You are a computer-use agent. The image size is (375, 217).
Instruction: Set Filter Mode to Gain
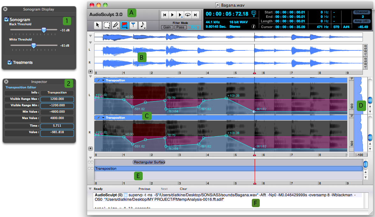click(x=167, y=27)
